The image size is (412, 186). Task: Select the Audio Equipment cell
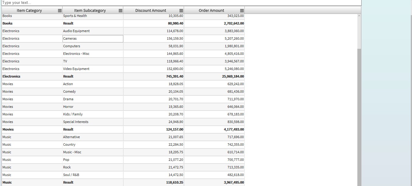pyautogui.click(x=93, y=31)
